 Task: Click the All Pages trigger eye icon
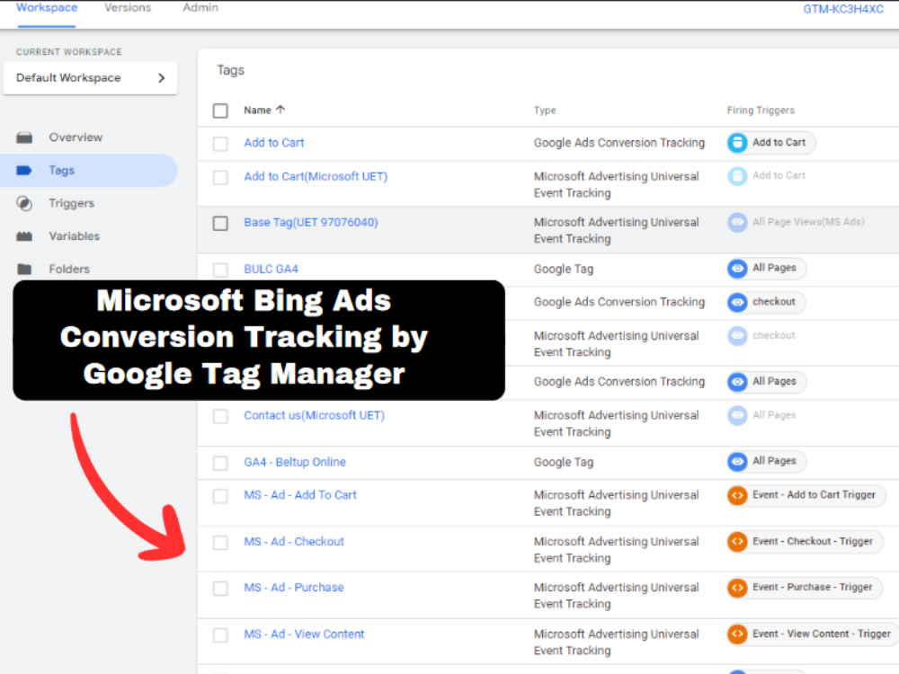coord(739,268)
